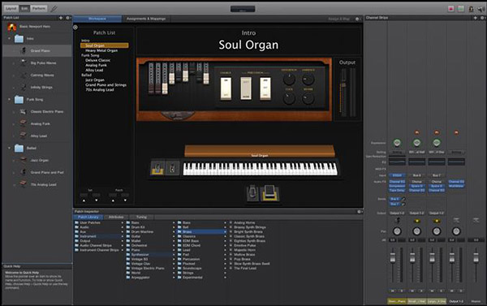This screenshot has height=306, width=487.
Task: Click the Master volume fader
Action: pos(476,257)
